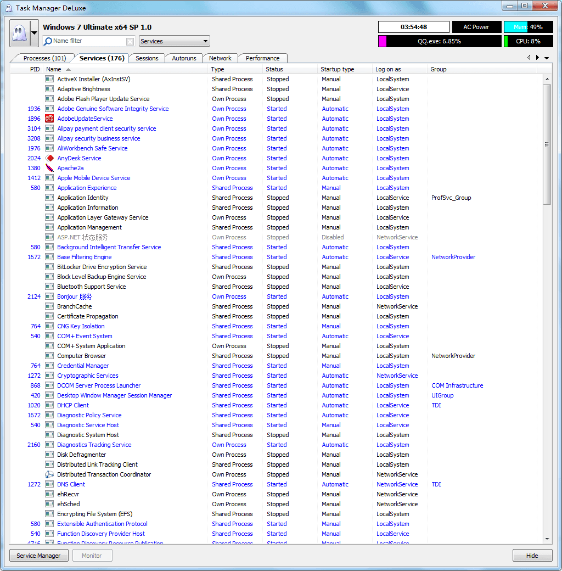Image resolution: width=562 pixels, height=571 pixels.
Task: Click the Mem usage meter bar
Action: (529, 27)
